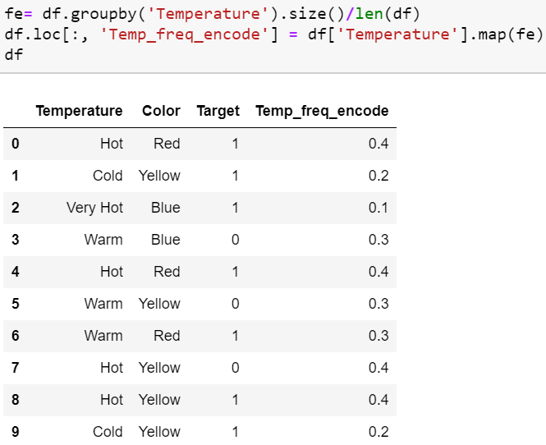
Task: Click the df.loc assignment code line
Action: click(x=246, y=34)
